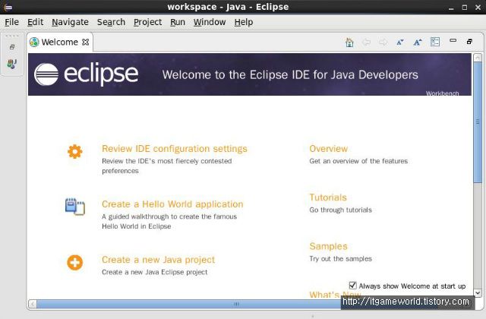Screen dimensions: 486x319
Task: Click the customize page icon in Welcome toolbar
Action: (435, 42)
